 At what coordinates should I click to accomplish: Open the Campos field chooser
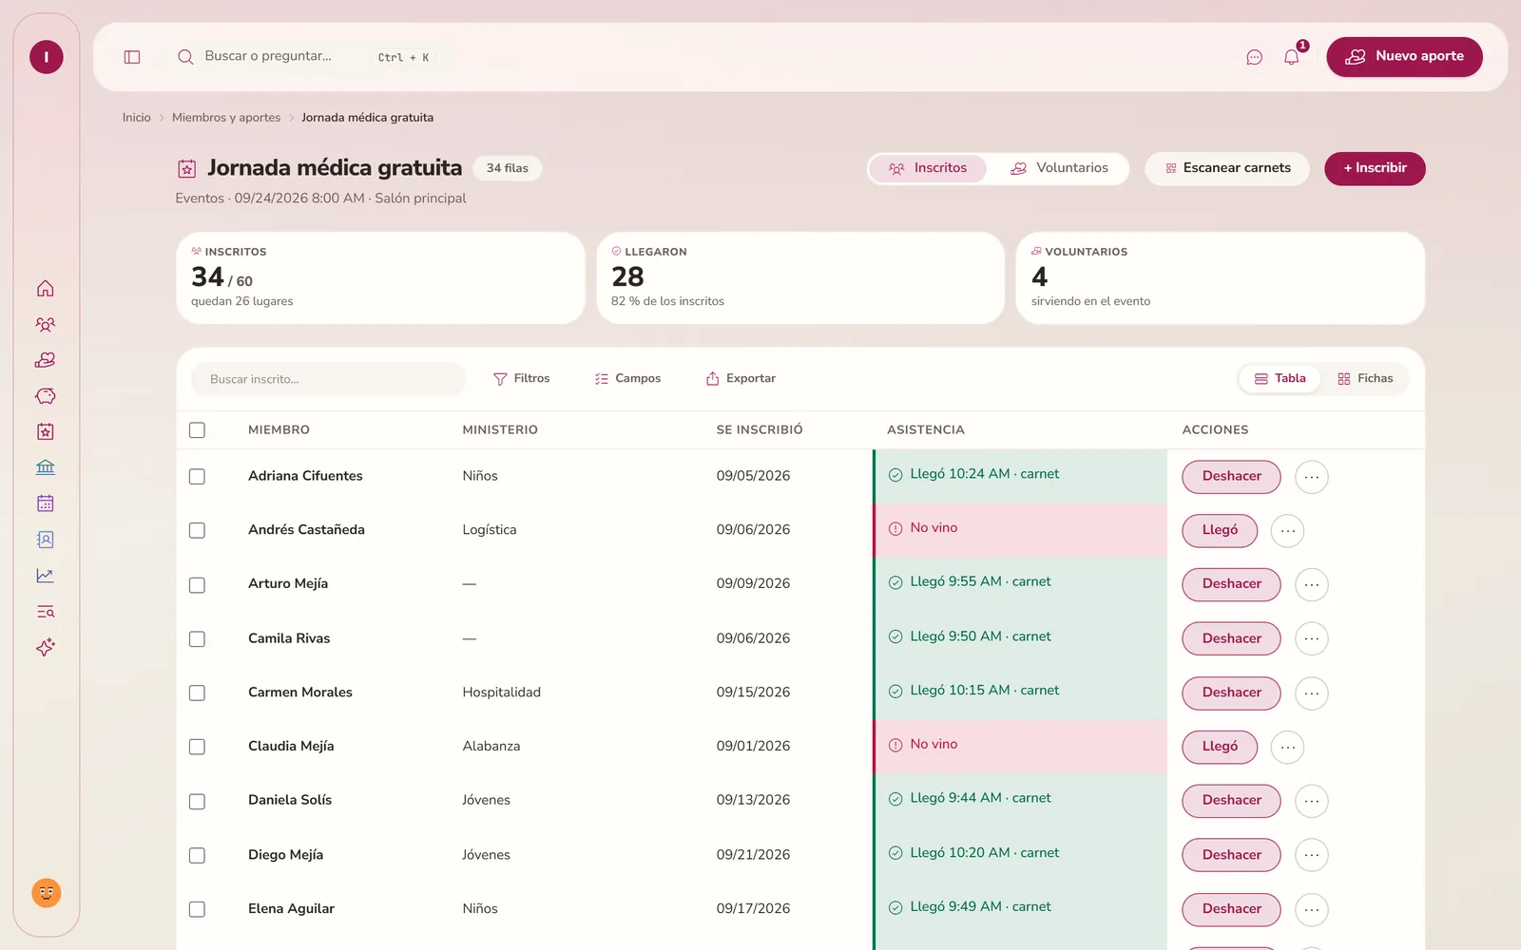pyautogui.click(x=627, y=378)
